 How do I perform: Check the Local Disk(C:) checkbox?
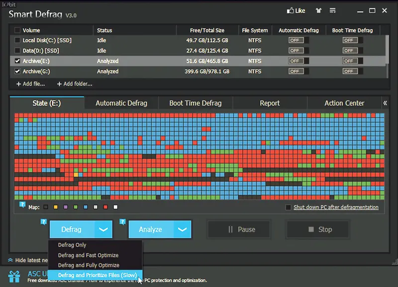pyautogui.click(x=17, y=40)
